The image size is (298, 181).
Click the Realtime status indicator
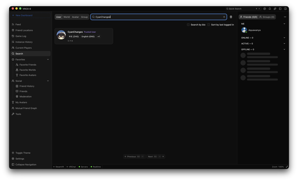[96, 167]
